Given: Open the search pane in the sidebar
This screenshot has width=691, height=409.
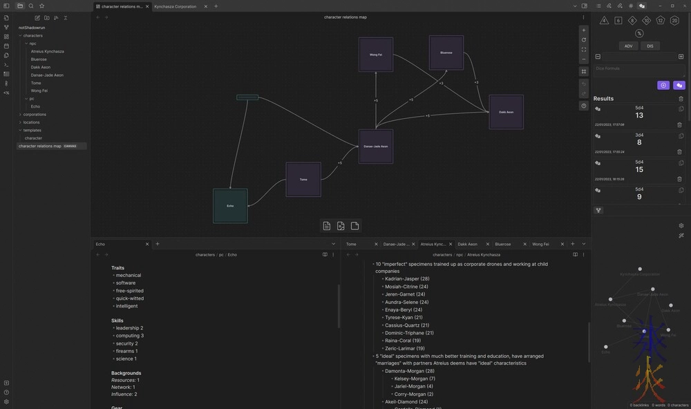Looking at the screenshot, I should [31, 6].
